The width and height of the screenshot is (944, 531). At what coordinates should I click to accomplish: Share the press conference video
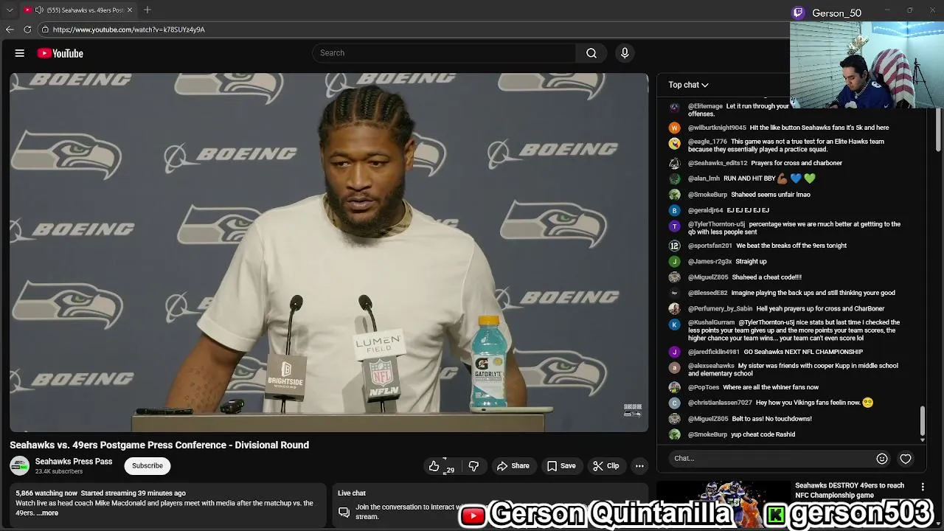(x=513, y=466)
